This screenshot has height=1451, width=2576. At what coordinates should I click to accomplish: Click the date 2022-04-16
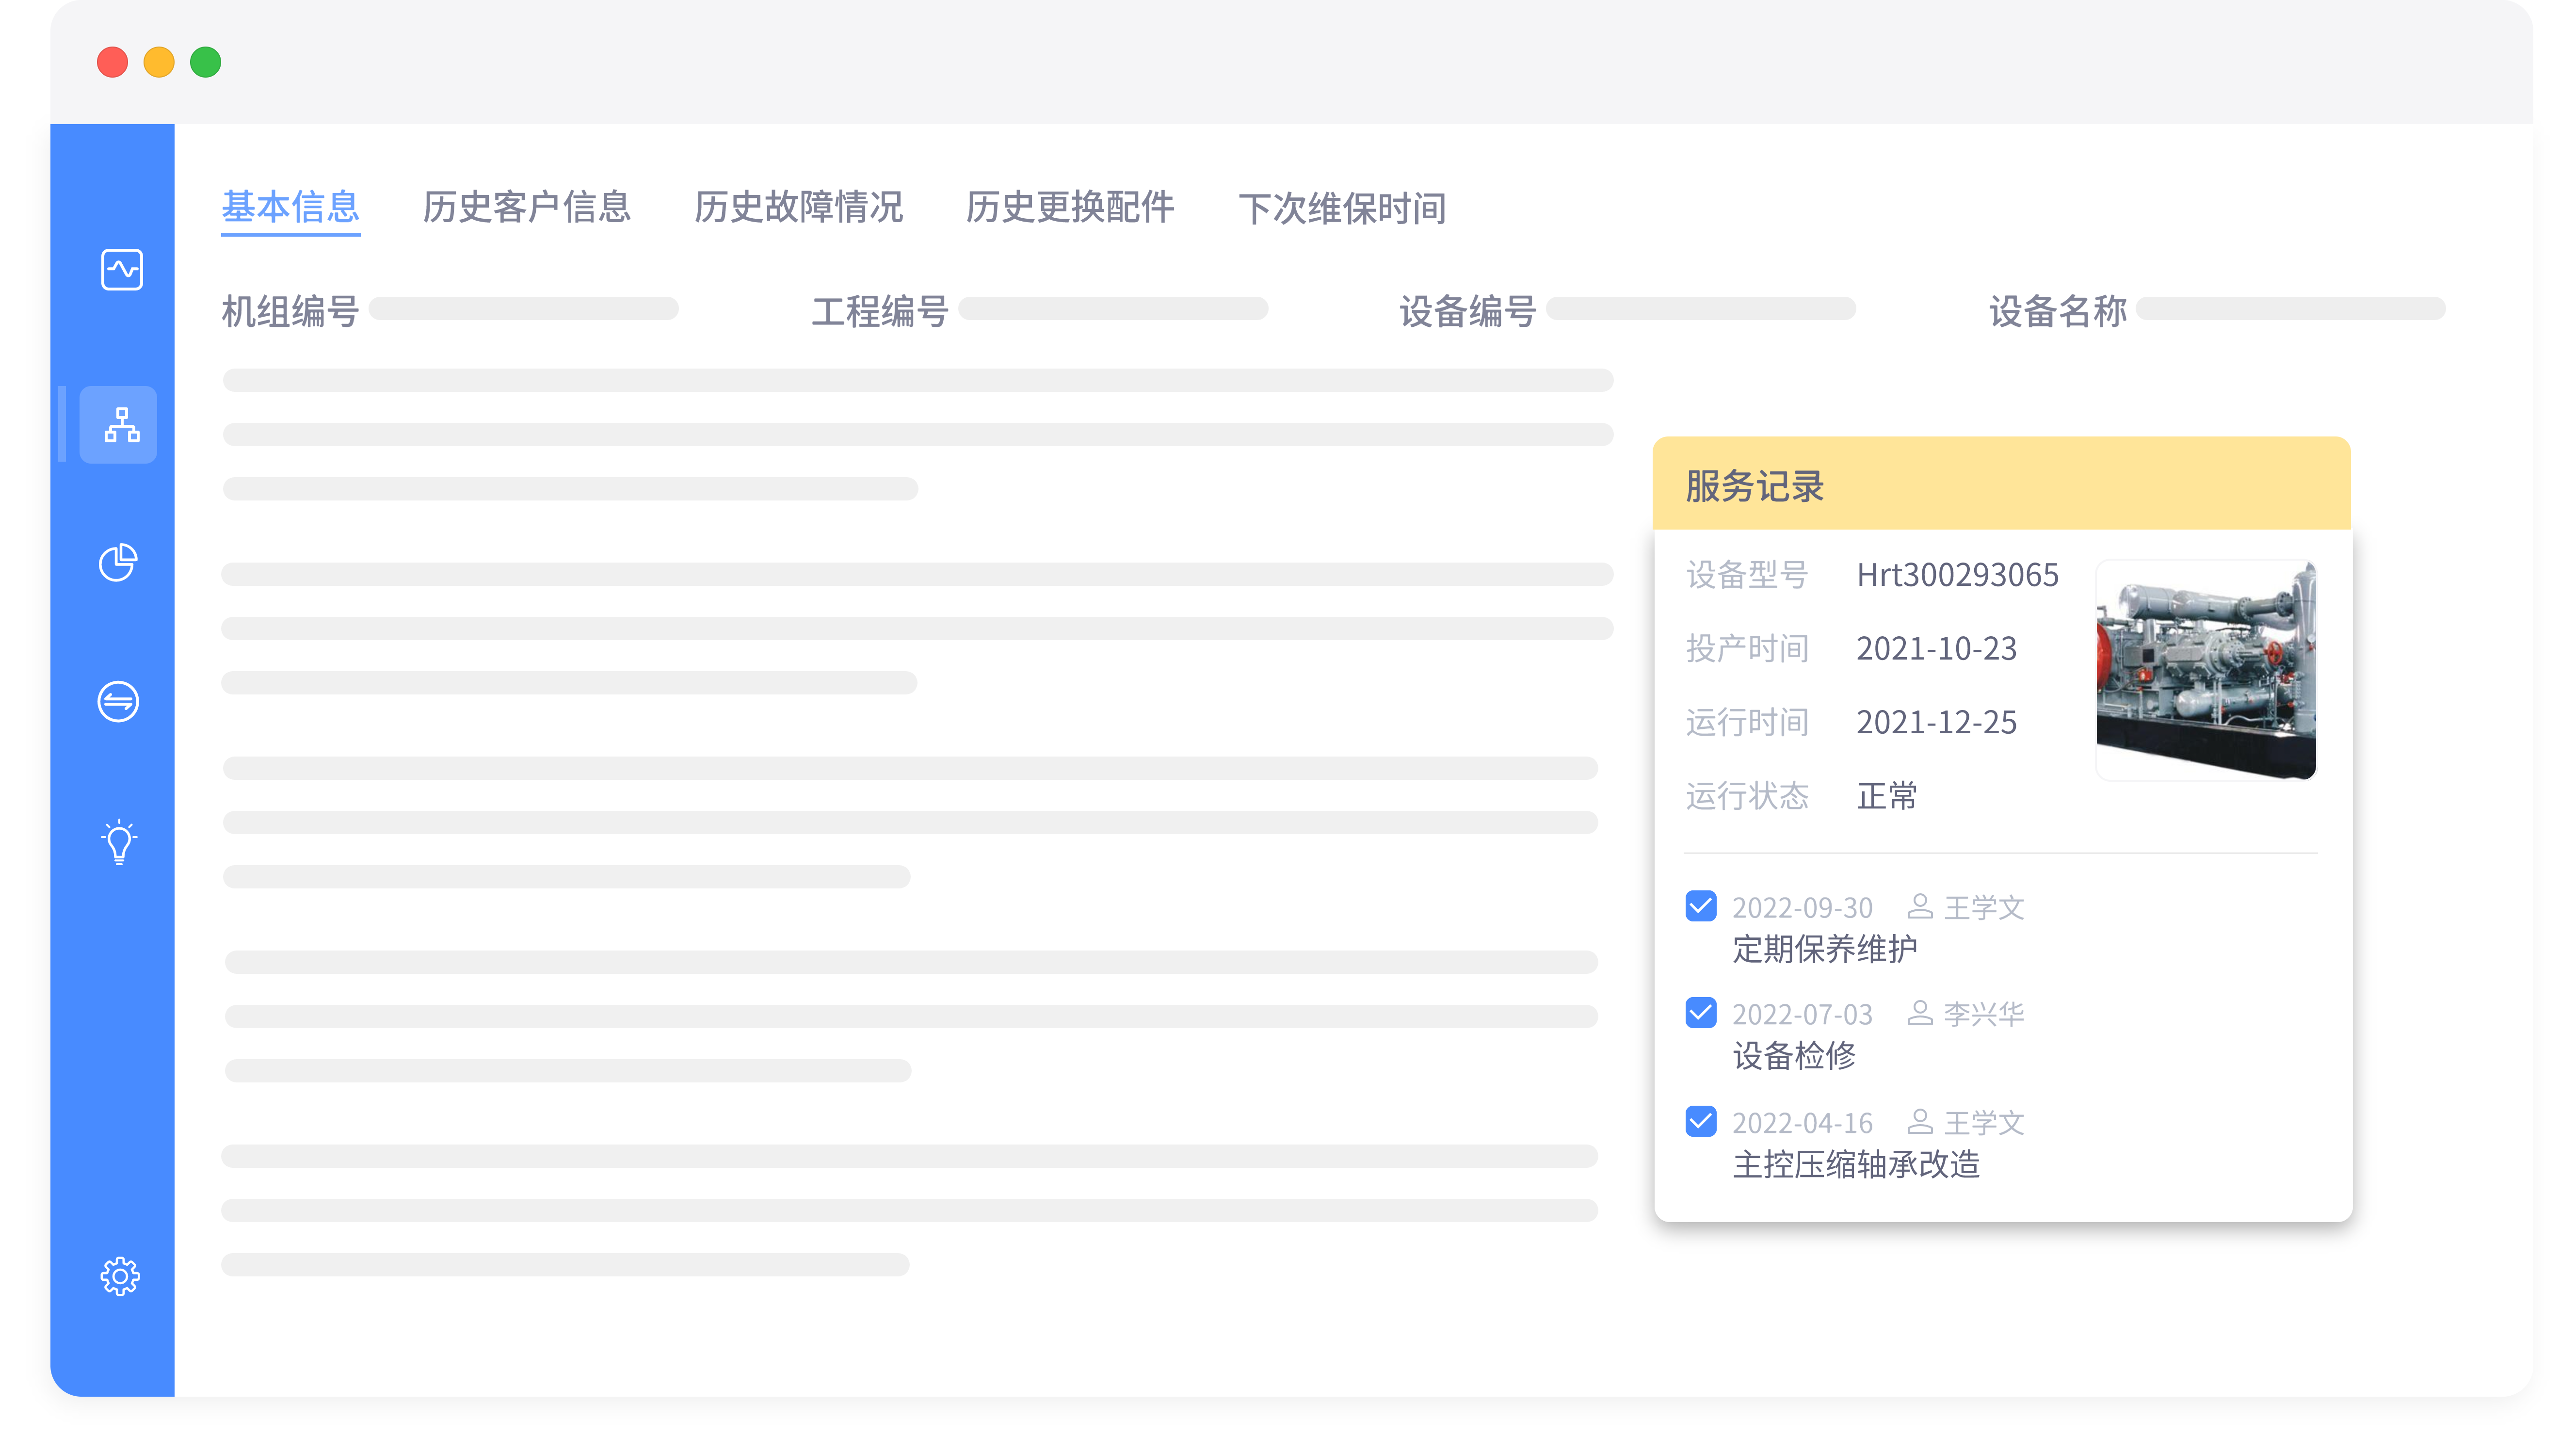click(1802, 1122)
